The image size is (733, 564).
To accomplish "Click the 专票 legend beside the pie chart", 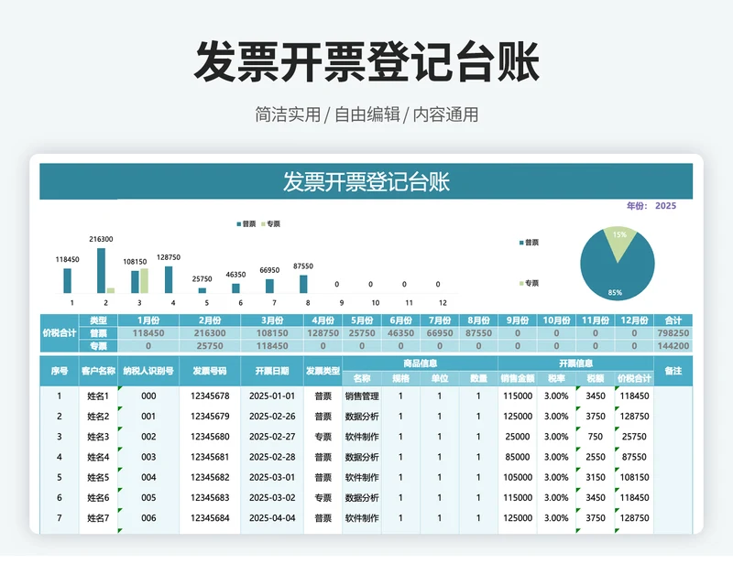I will point(529,283).
